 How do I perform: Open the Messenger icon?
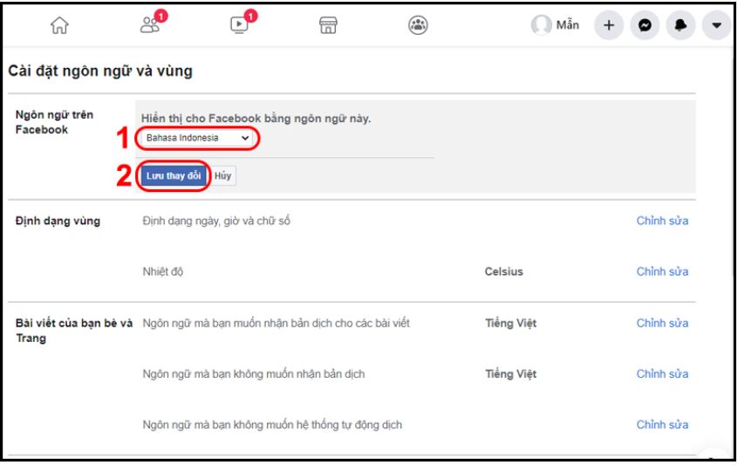[x=645, y=25]
